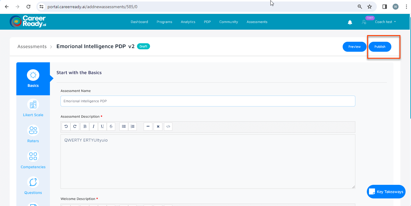The image size is (411, 206).
Task: Open the Likert Scale section icon
Action: pos(33,105)
